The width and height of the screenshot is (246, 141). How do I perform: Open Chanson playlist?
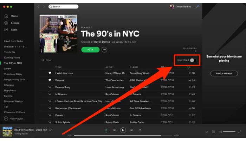click(x=9, y=85)
